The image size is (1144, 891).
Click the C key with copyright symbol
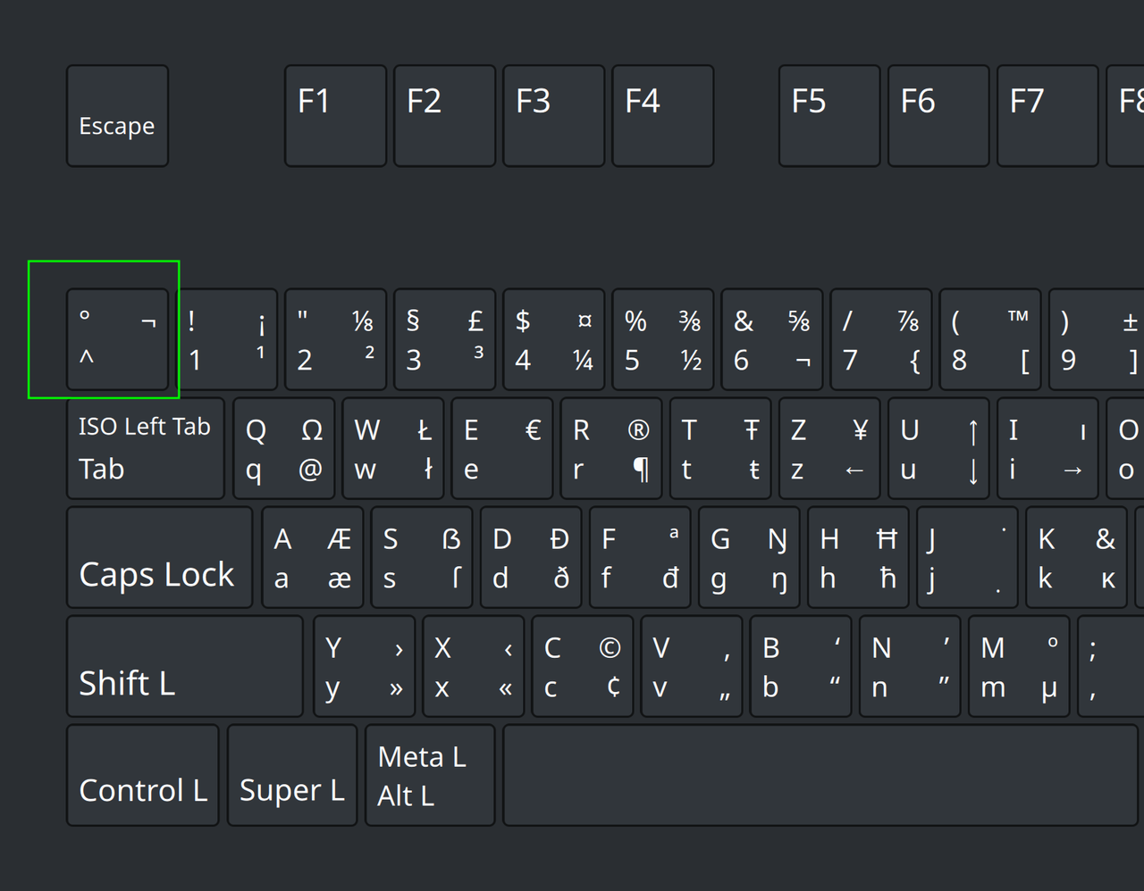tap(582, 667)
